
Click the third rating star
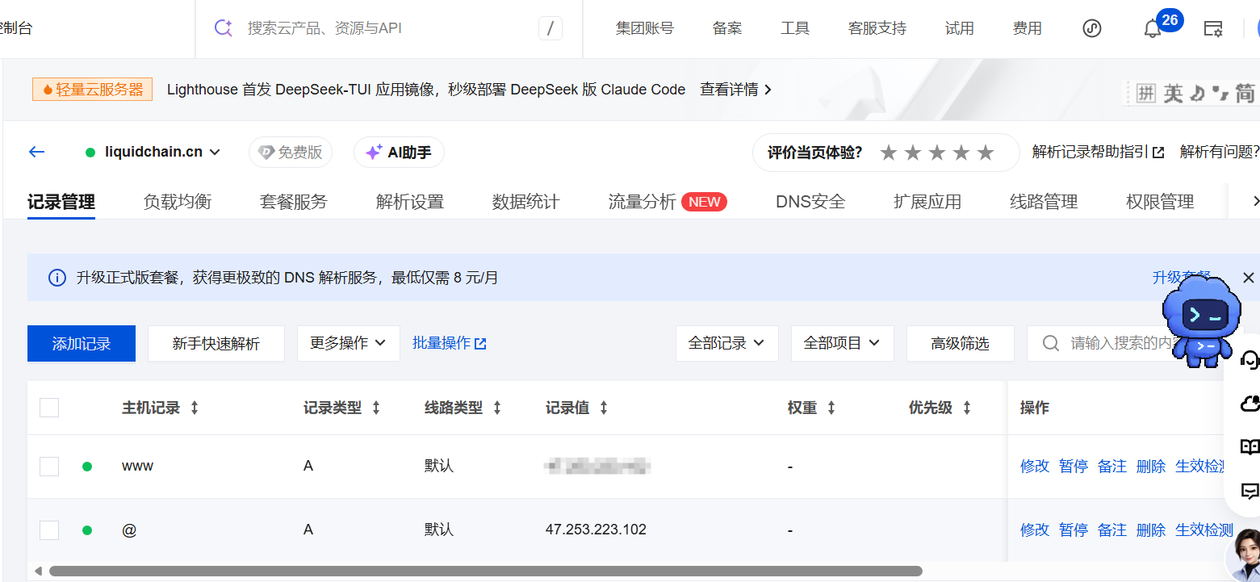[x=937, y=153]
